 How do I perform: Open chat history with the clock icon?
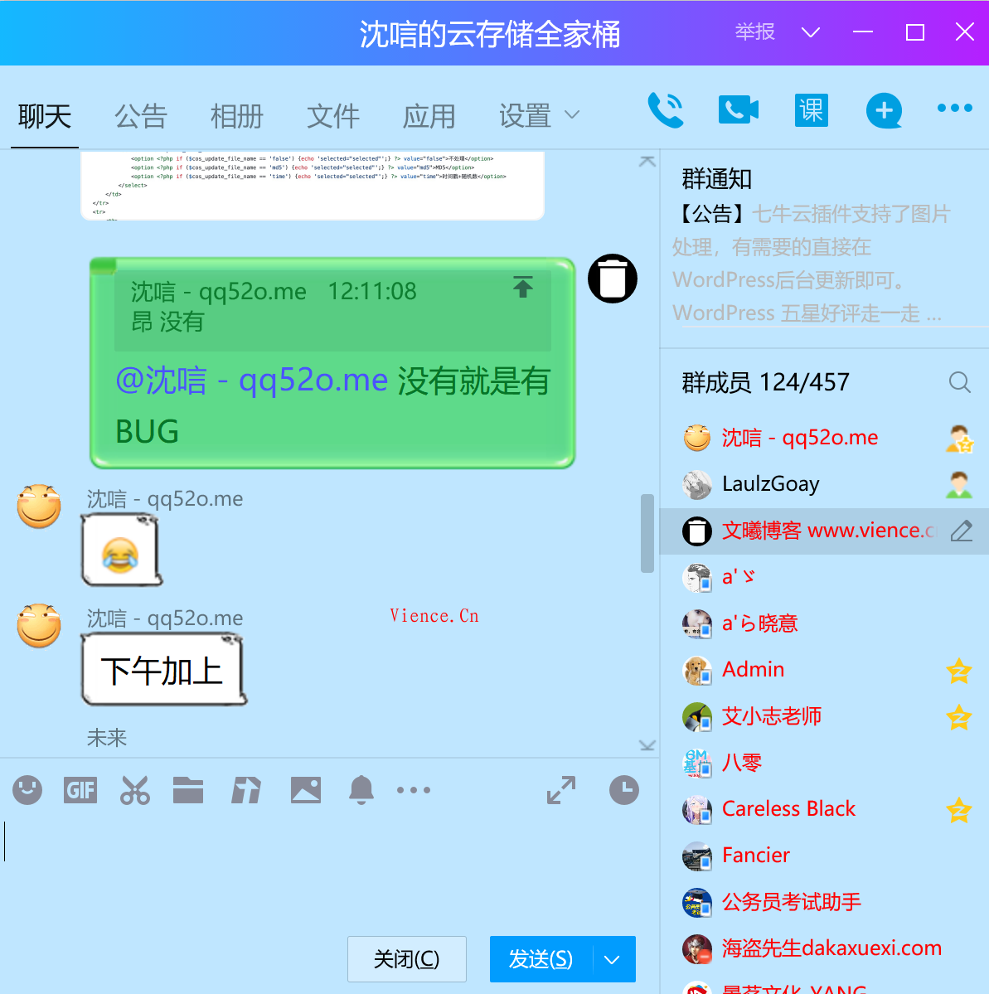tap(623, 790)
